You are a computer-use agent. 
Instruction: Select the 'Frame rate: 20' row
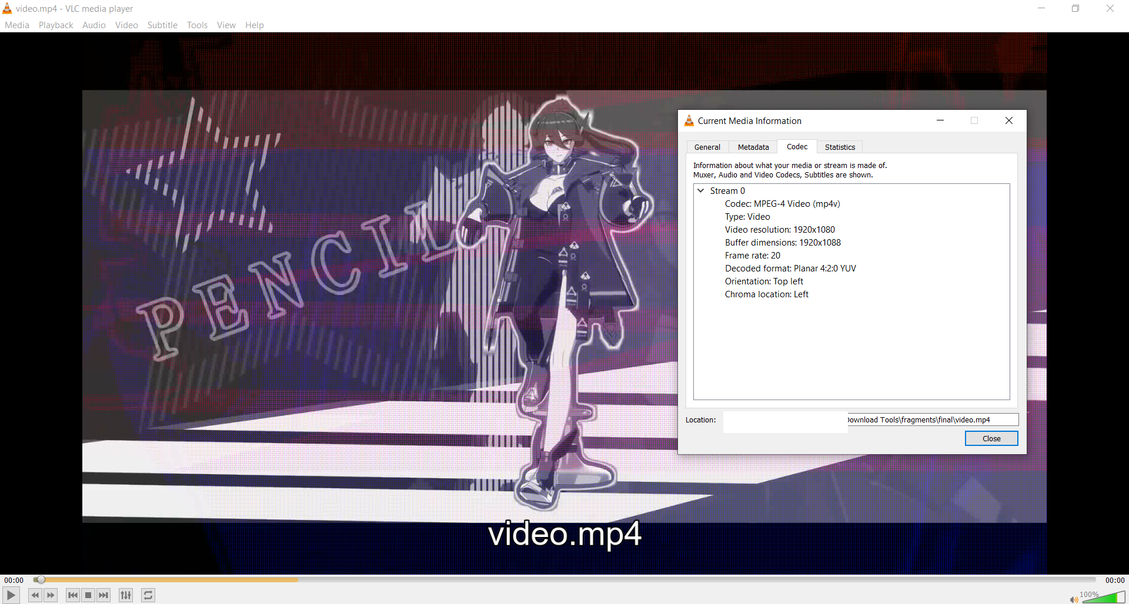pyautogui.click(x=753, y=256)
